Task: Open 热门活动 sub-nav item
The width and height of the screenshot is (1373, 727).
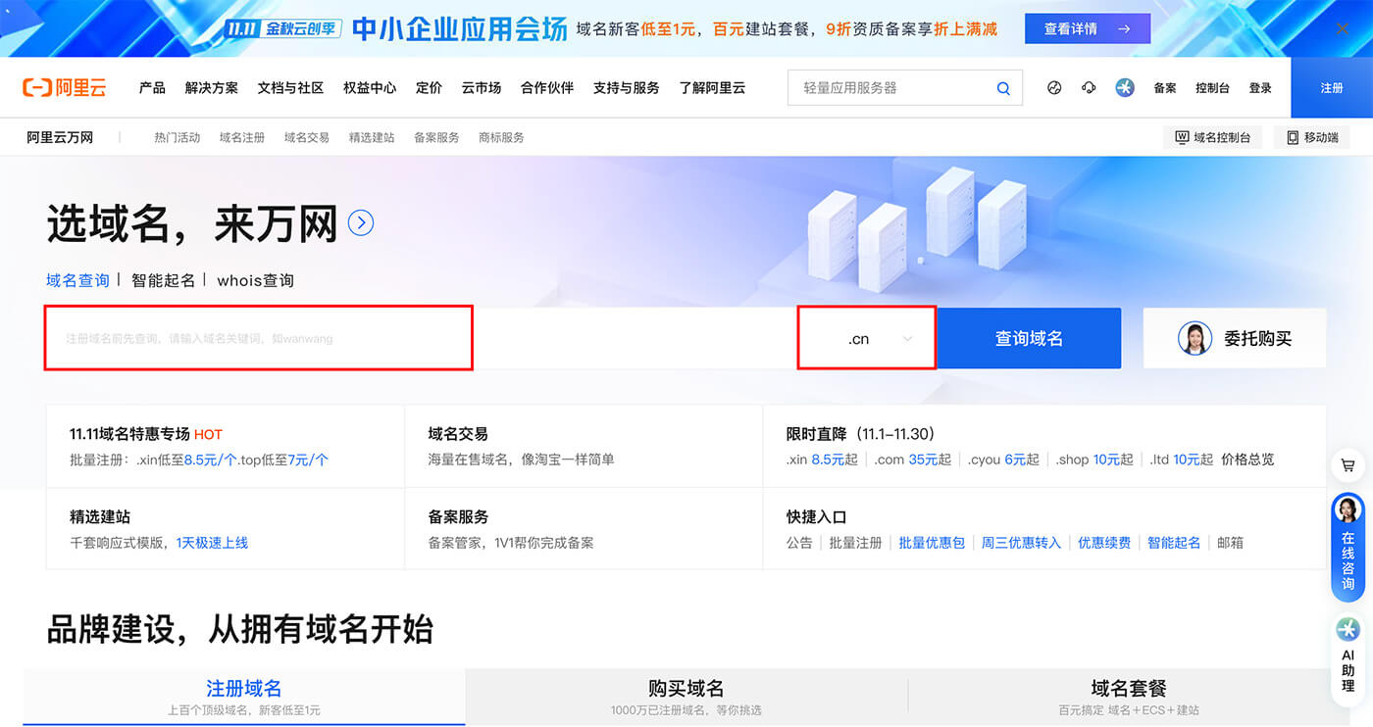Action: tap(177, 138)
